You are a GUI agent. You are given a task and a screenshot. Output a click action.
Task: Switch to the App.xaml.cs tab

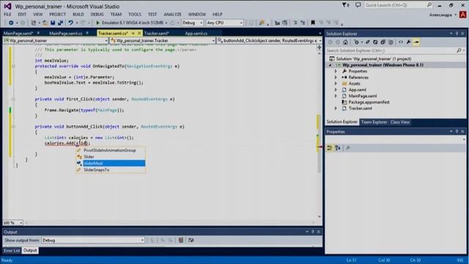click(196, 33)
